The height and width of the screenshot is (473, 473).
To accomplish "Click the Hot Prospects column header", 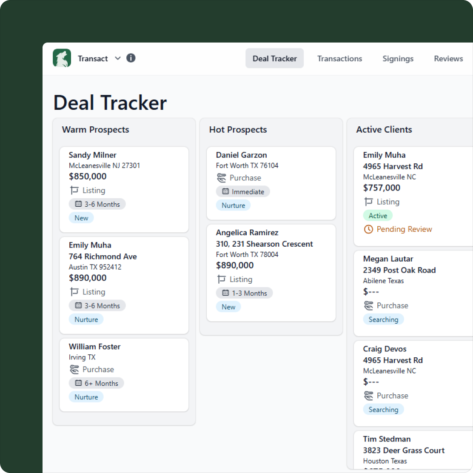I will (x=238, y=130).
